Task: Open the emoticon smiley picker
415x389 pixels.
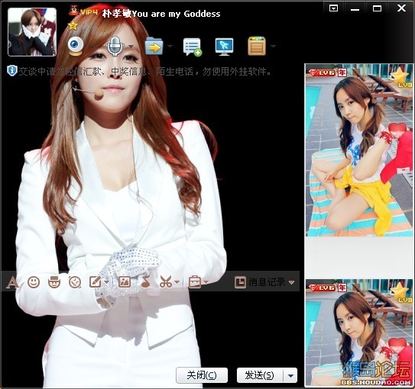Action: pos(34,282)
